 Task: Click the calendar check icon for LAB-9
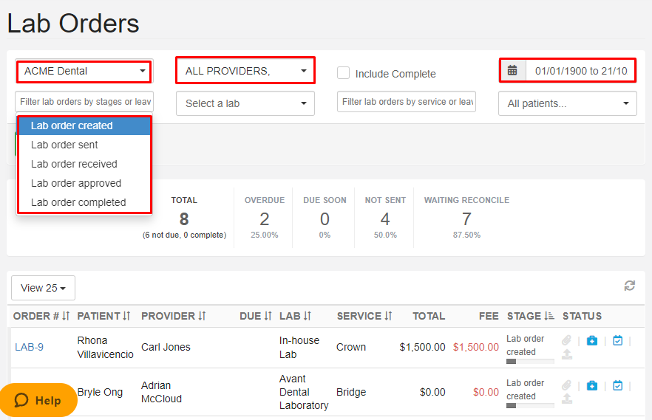(x=618, y=340)
